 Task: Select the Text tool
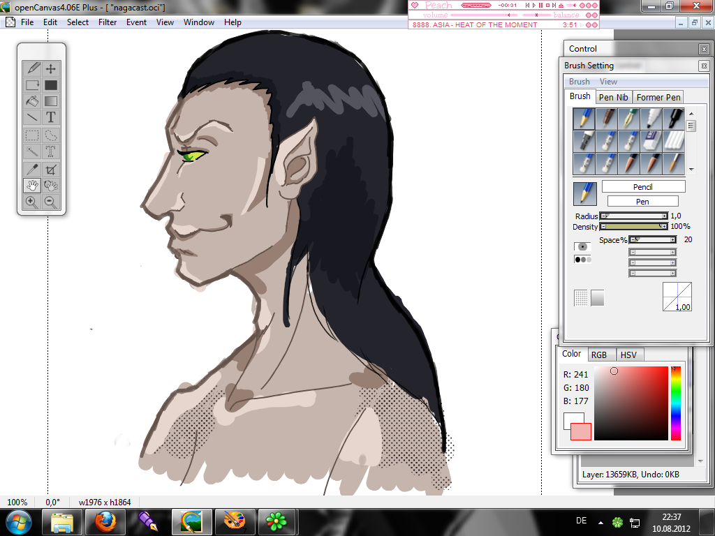pos(50,117)
